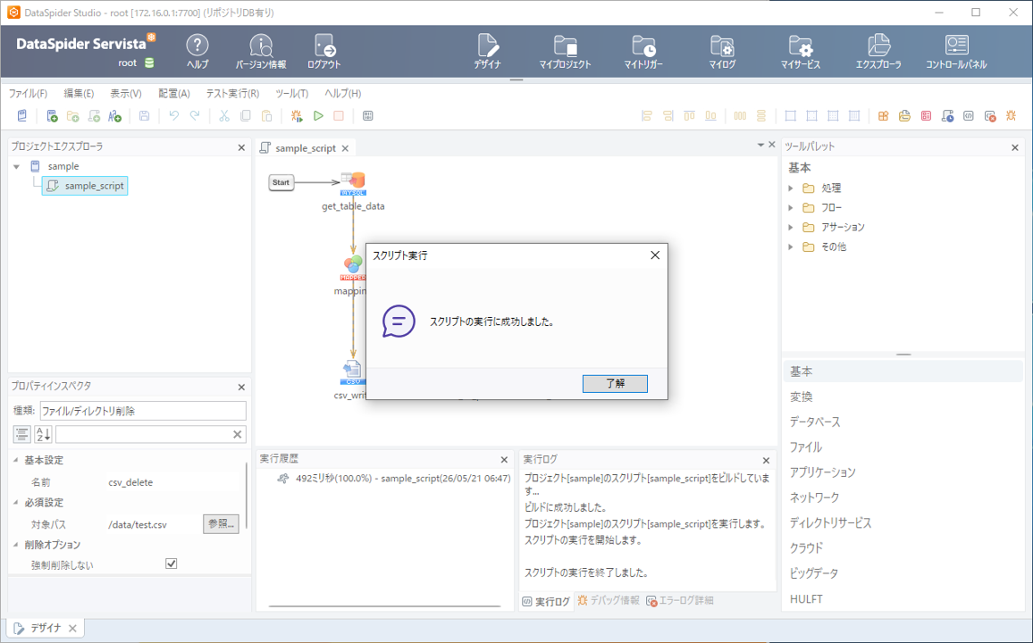
Task: Select the HULFT palette category
Action: (806, 599)
